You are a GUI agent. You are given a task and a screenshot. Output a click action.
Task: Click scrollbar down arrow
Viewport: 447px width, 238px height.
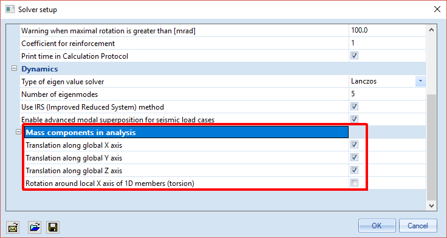[x=431, y=205]
